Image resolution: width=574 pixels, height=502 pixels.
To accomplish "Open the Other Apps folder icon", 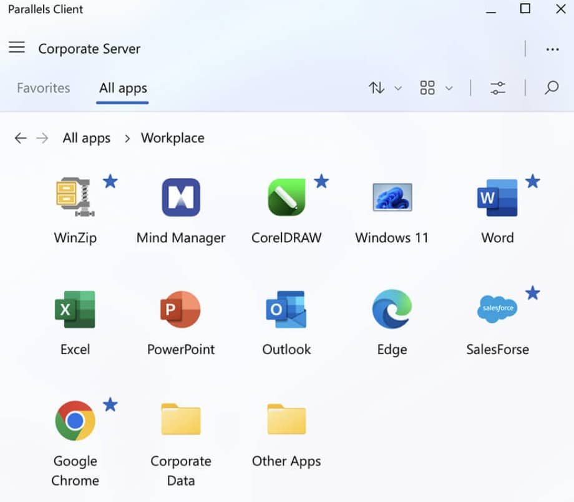I will (x=286, y=419).
